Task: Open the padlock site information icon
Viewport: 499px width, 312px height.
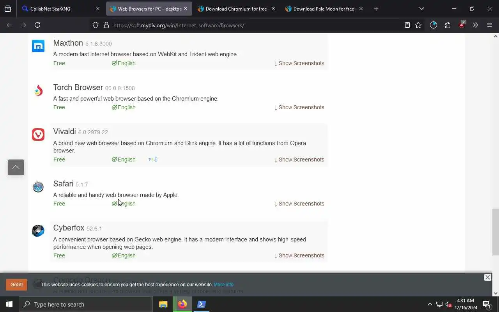Action: [106, 25]
